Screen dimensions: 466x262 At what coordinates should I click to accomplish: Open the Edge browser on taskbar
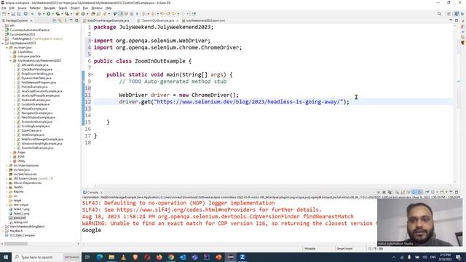100,257
